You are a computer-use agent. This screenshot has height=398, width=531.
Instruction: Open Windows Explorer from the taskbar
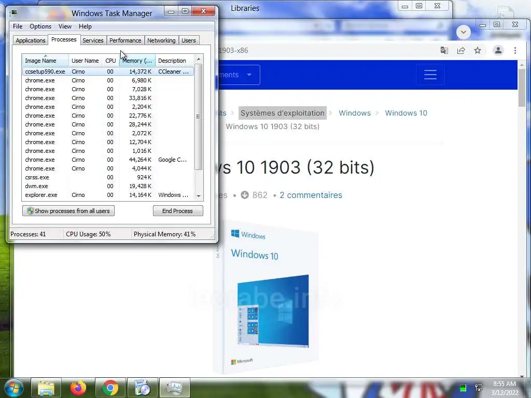(x=46, y=388)
